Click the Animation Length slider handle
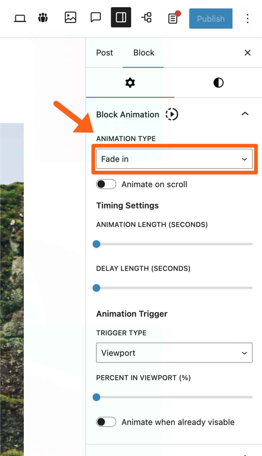 click(96, 244)
